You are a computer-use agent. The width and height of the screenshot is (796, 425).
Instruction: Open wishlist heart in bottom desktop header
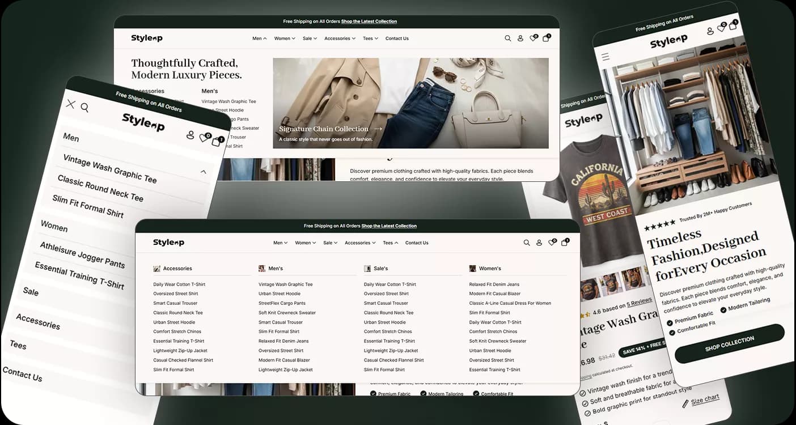point(552,242)
